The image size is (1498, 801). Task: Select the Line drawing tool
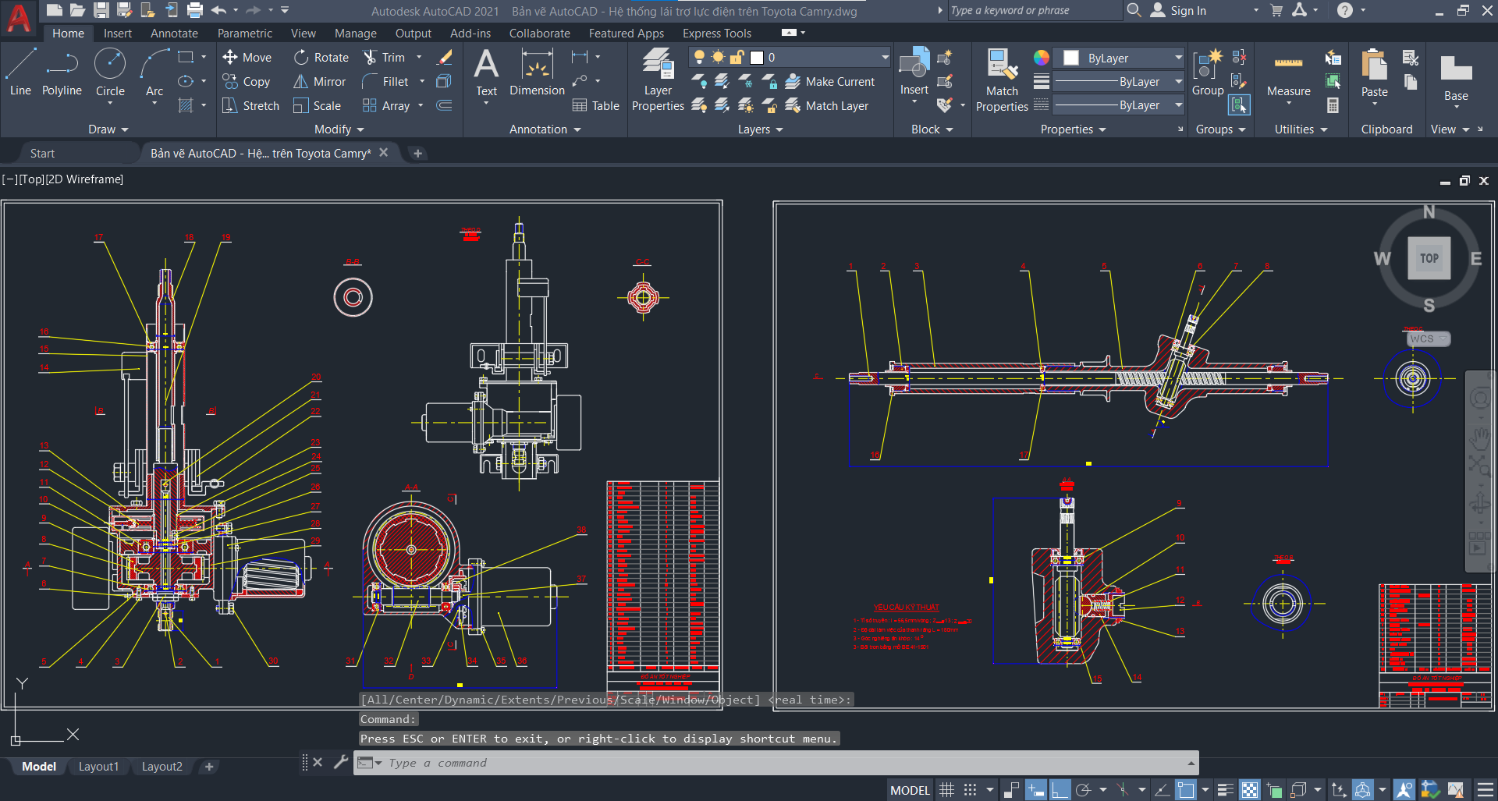pyautogui.click(x=21, y=72)
